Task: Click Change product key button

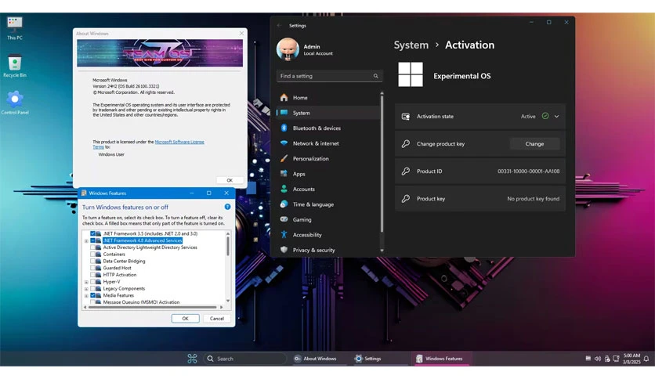Action: click(534, 143)
